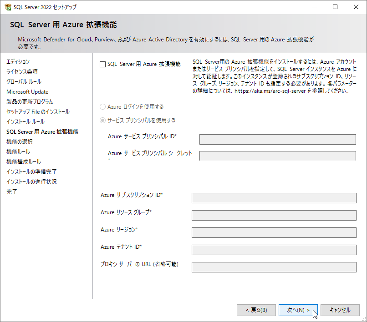Click the Azure リージョン field

(274, 233)
